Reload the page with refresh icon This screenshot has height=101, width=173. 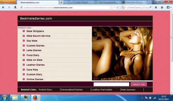(118, 8)
